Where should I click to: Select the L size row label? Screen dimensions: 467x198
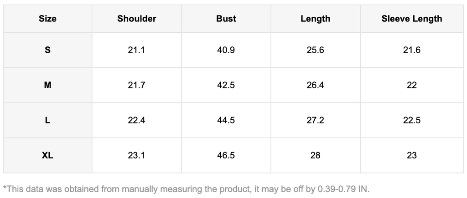47,120
